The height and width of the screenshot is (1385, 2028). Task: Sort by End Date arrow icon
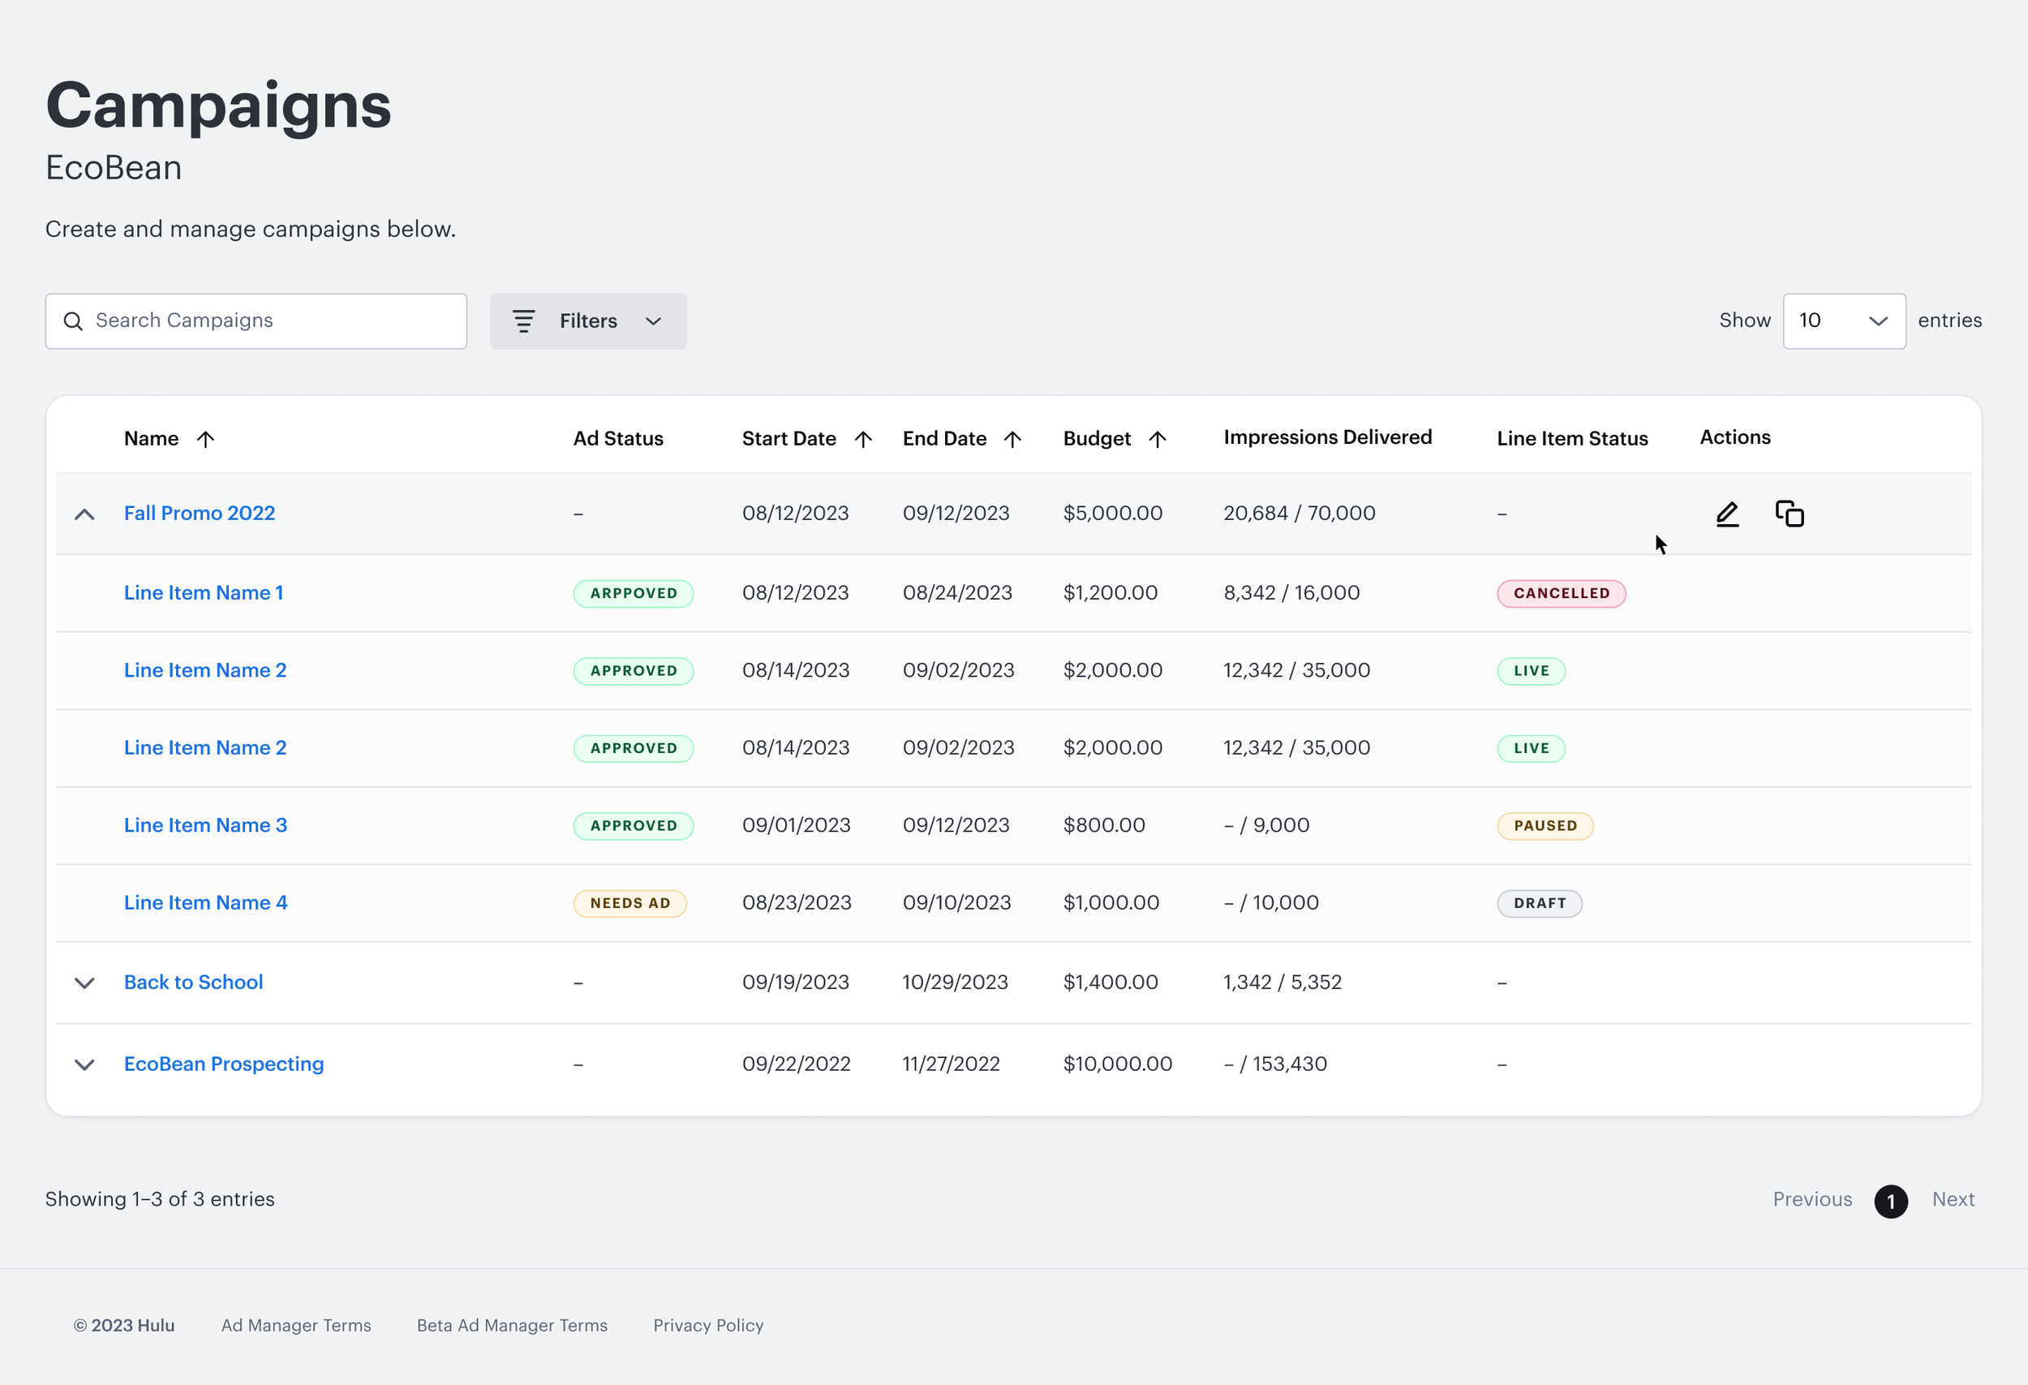(1012, 439)
